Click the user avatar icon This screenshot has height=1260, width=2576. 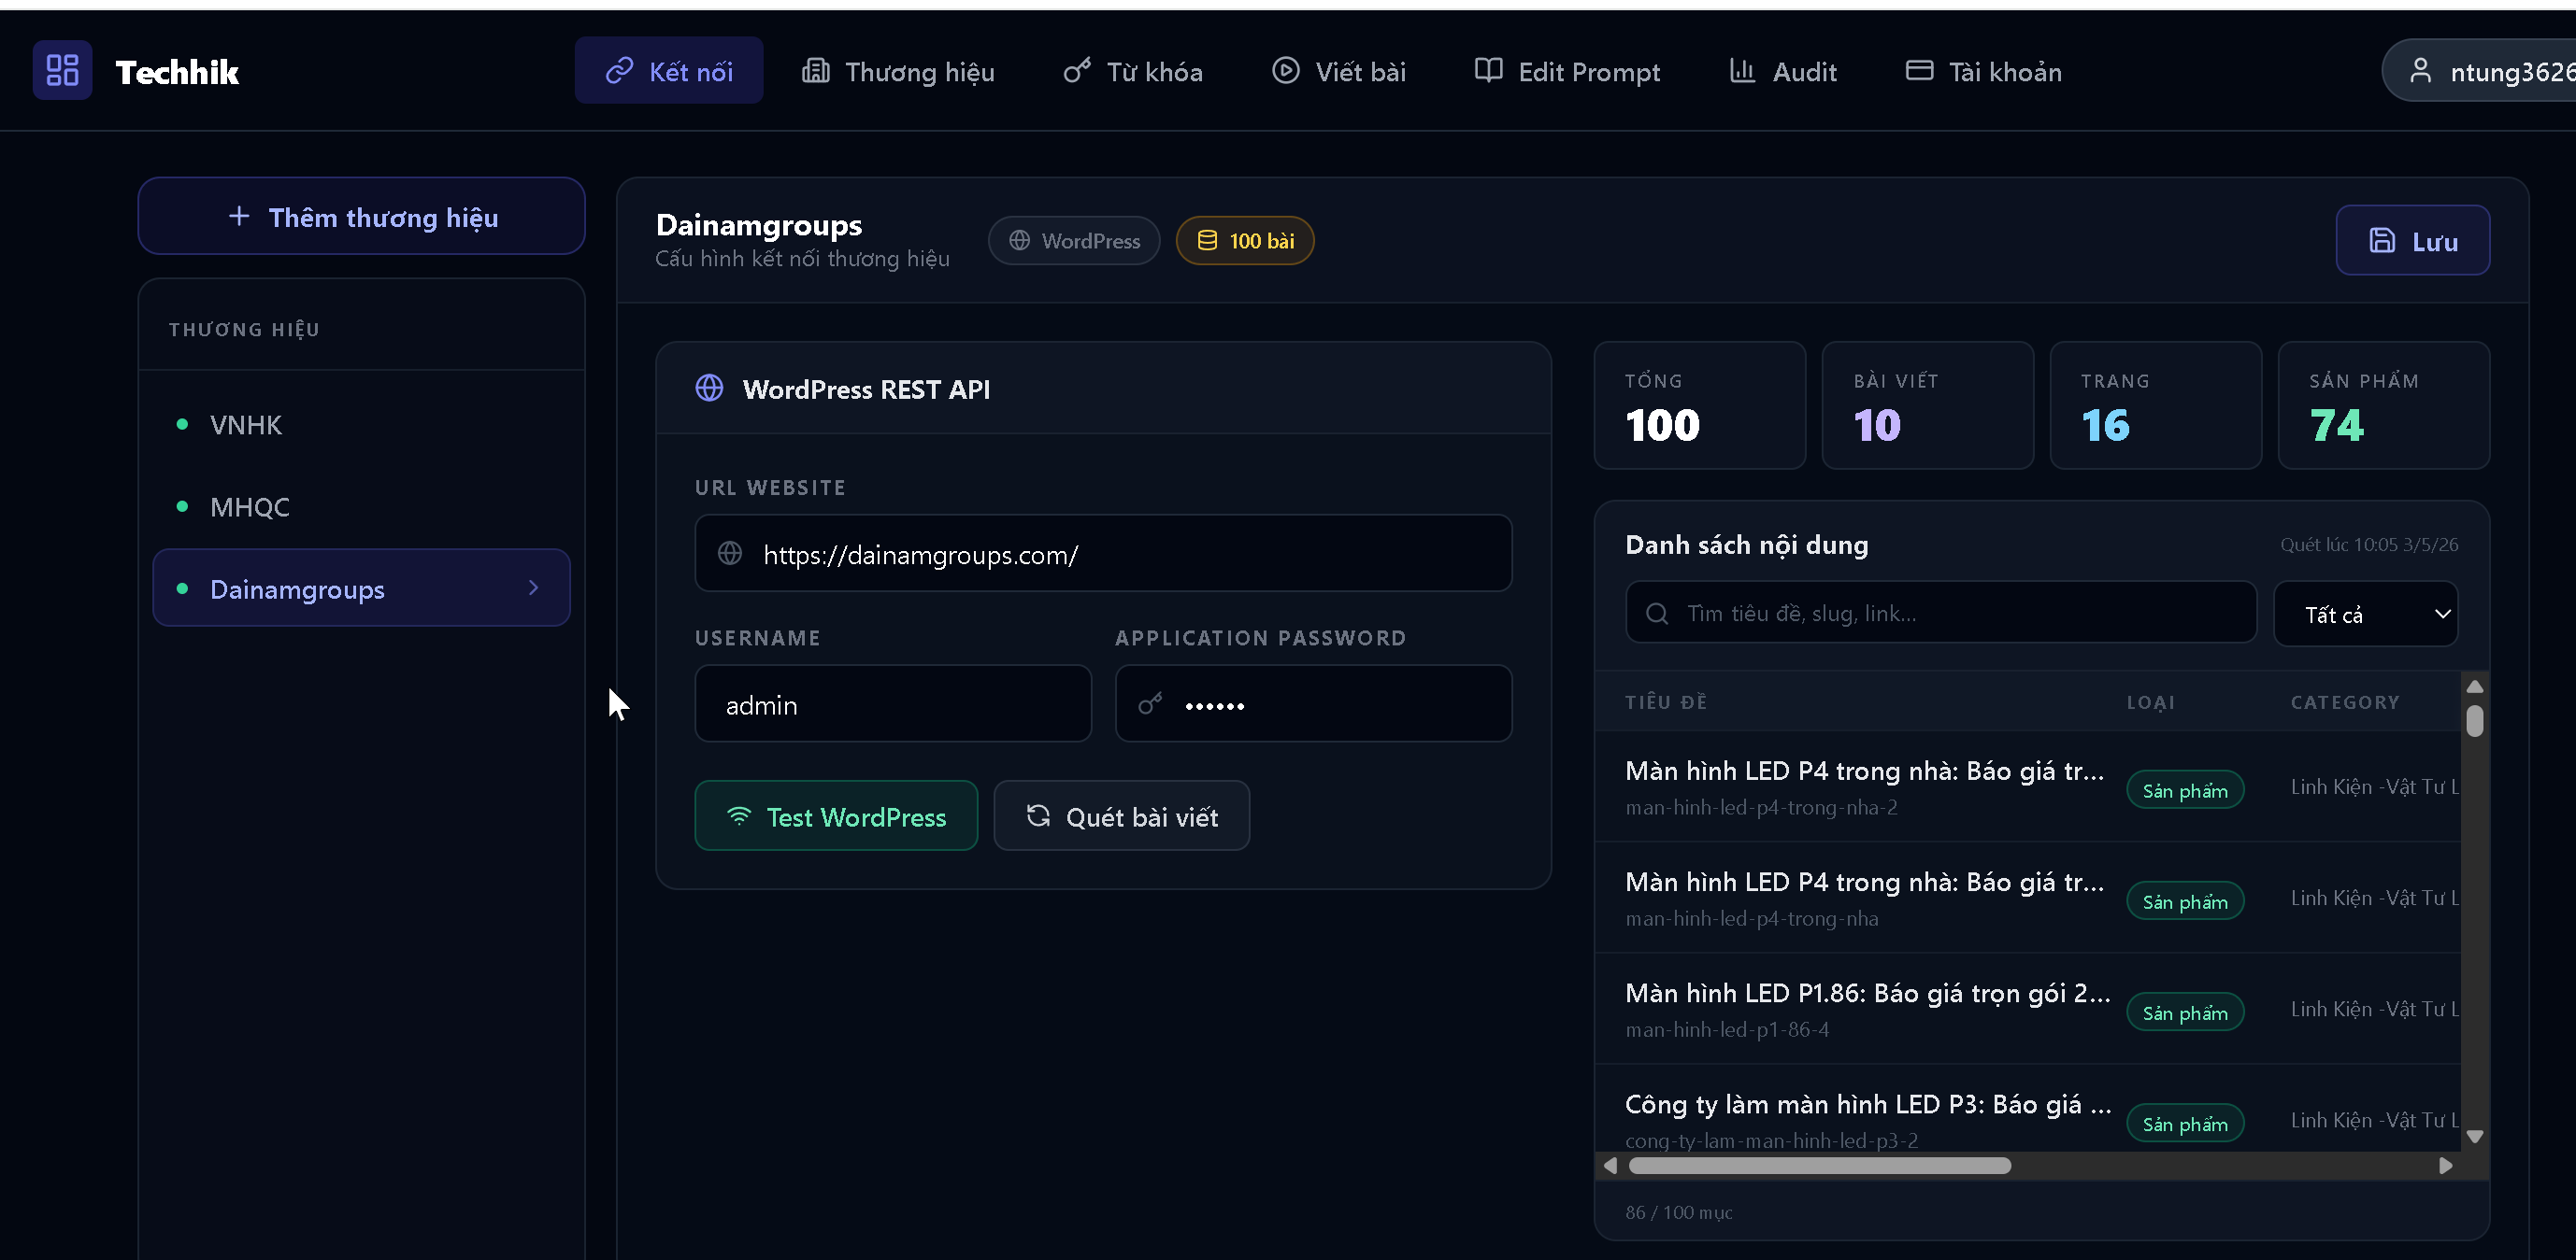(2420, 70)
